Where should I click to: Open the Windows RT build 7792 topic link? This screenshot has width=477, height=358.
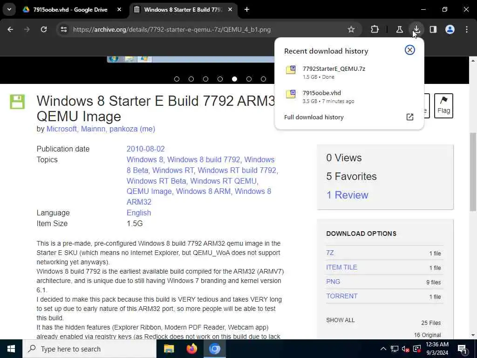coord(237,170)
